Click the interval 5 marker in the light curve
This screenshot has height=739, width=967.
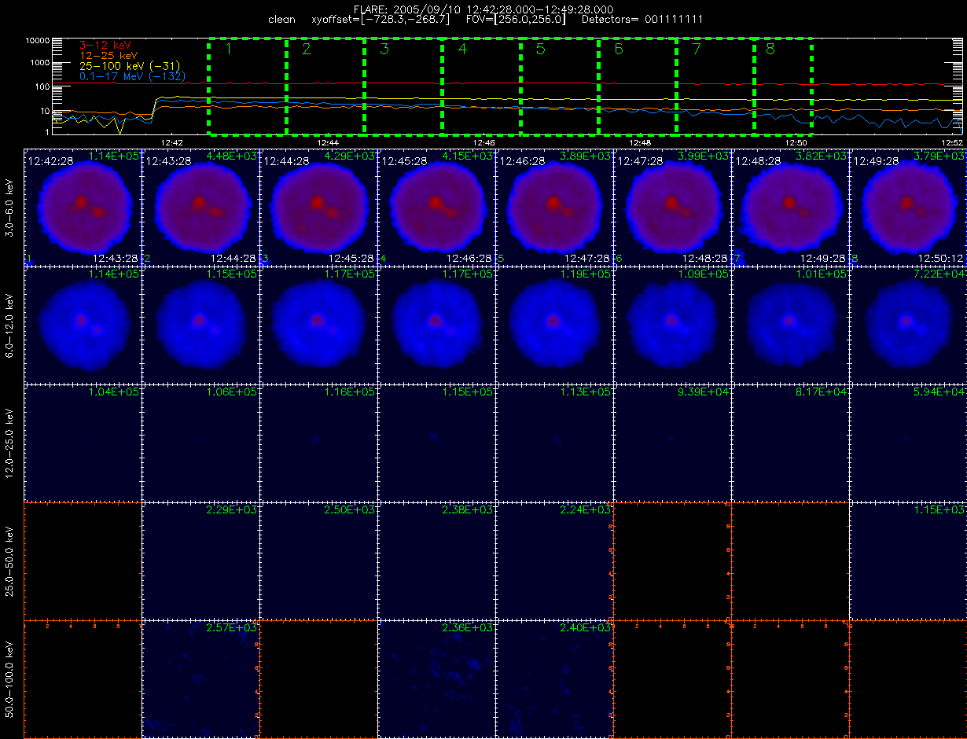540,50
